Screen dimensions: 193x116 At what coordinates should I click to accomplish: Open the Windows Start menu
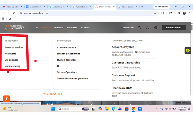coord(53,109)
